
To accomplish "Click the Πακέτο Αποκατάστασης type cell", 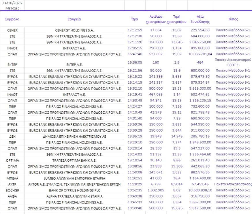I will 233,184.
